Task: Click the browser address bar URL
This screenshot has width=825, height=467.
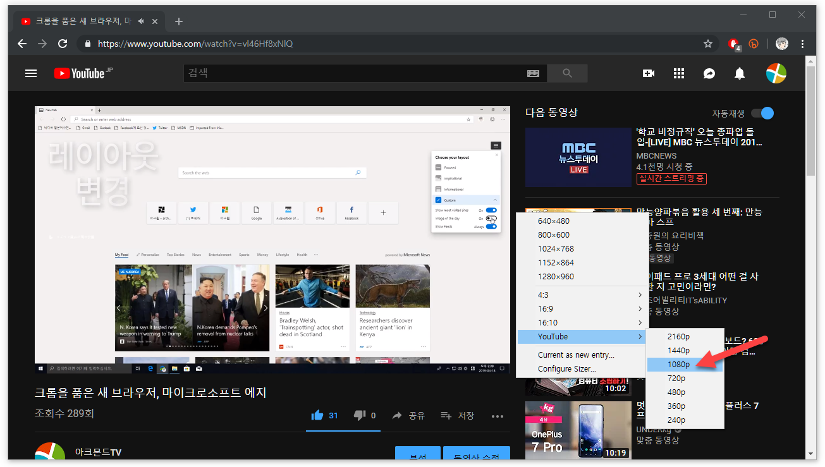Action: point(195,44)
